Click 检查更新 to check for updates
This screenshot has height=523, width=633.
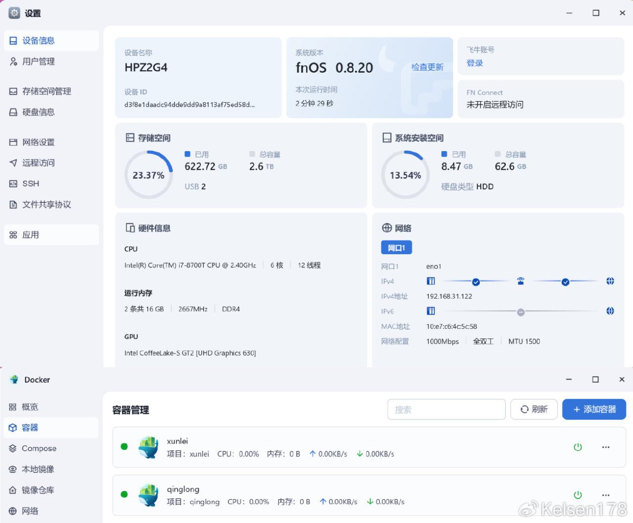tap(427, 67)
